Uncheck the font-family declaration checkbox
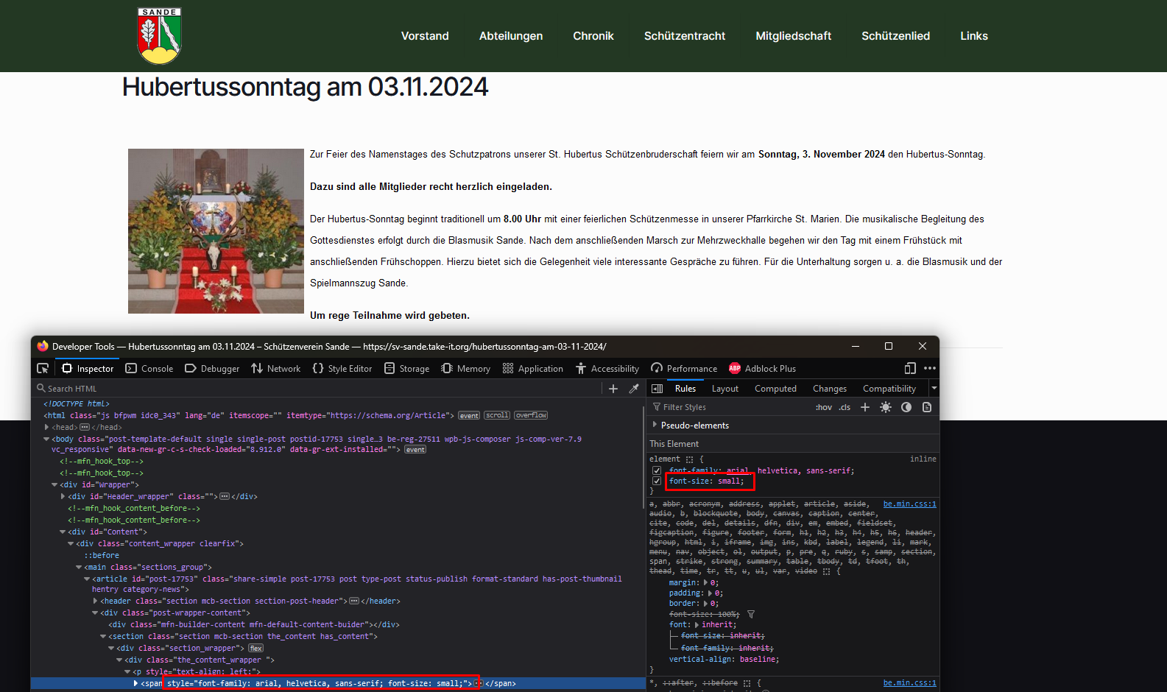The width and height of the screenshot is (1167, 692). (657, 470)
